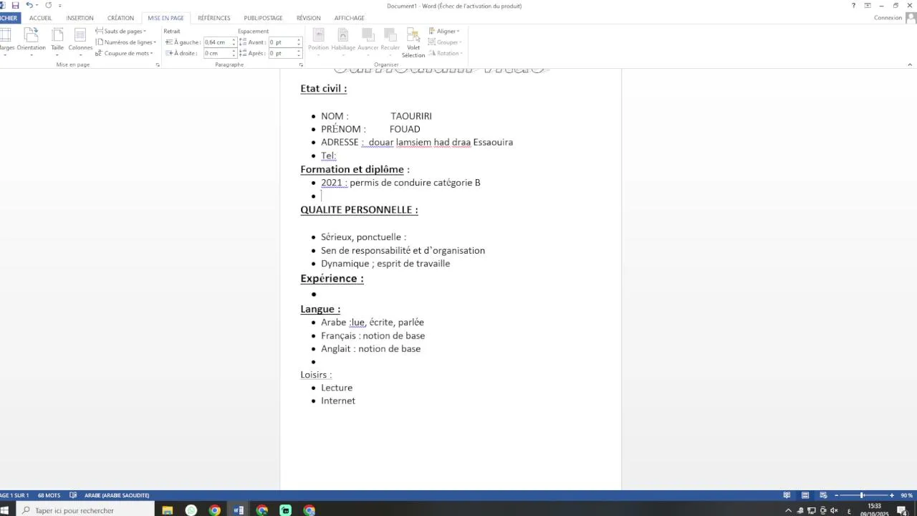This screenshot has width=917, height=516.
Task: Click the account avatar beside Connexion
Action: coord(911,18)
